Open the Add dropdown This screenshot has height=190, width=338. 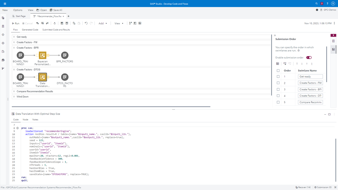point(103,23)
